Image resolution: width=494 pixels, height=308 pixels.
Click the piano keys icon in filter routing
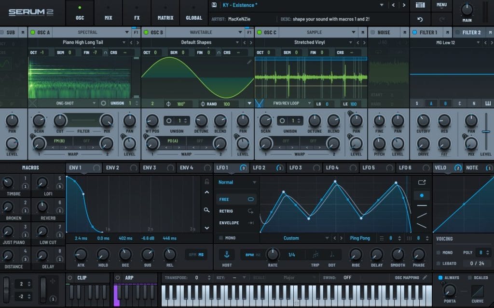click(x=487, y=103)
